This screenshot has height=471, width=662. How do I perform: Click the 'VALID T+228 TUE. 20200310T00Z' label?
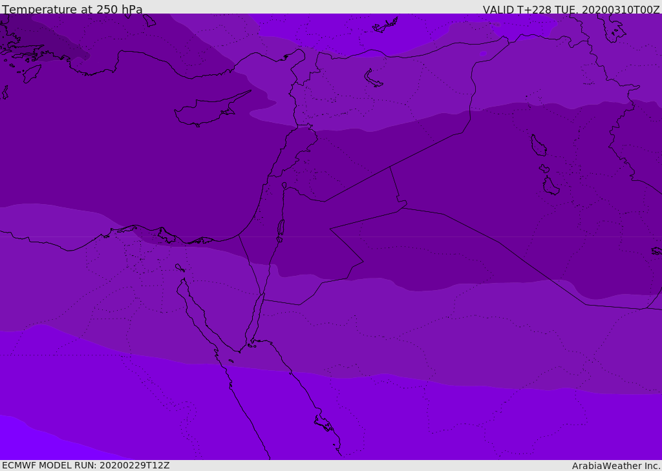pyautogui.click(x=571, y=10)
